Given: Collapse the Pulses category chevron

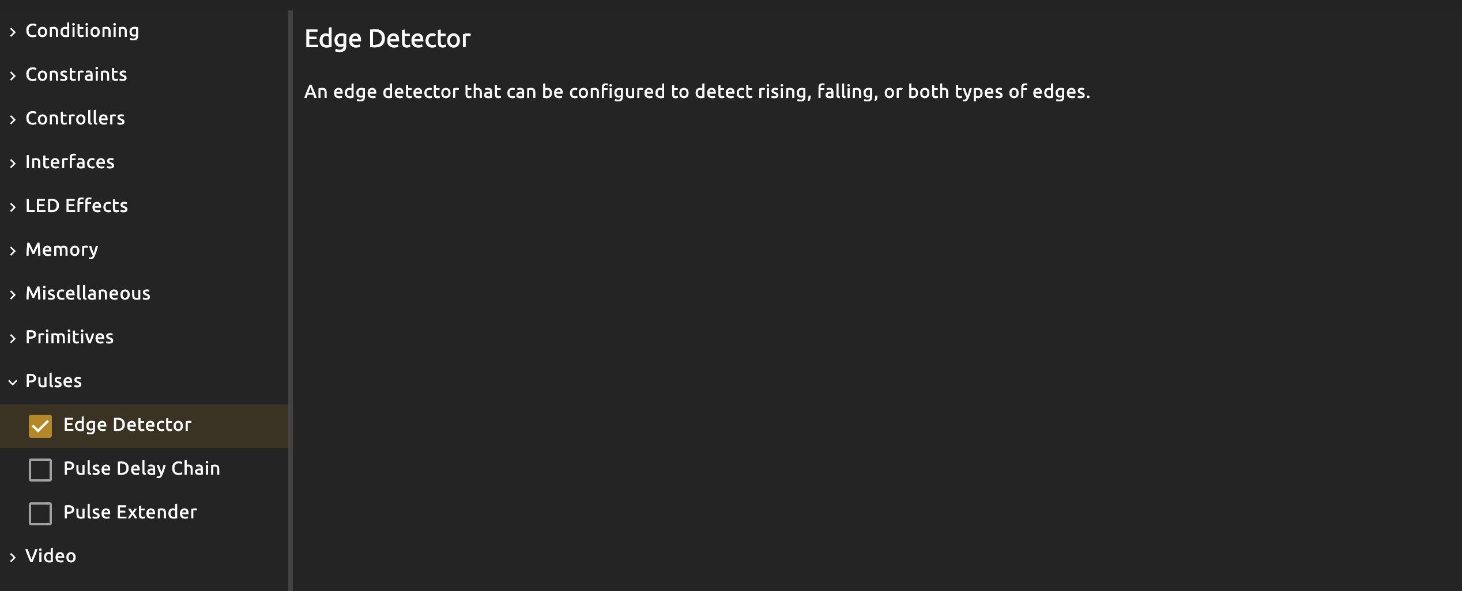Looking at the screenshot, I should tap(13, 382).
